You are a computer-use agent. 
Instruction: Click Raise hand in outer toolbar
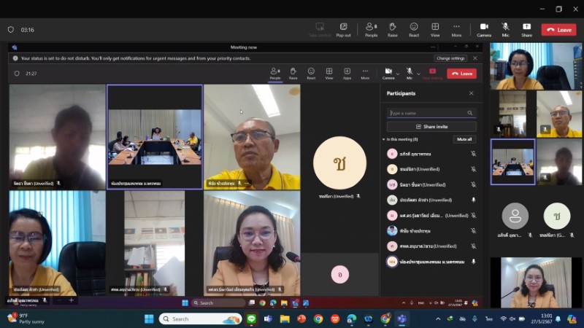[393, 29]
